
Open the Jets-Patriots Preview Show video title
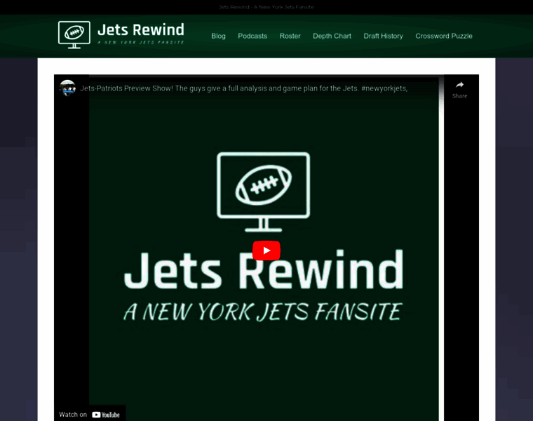(x=244, y=88)
